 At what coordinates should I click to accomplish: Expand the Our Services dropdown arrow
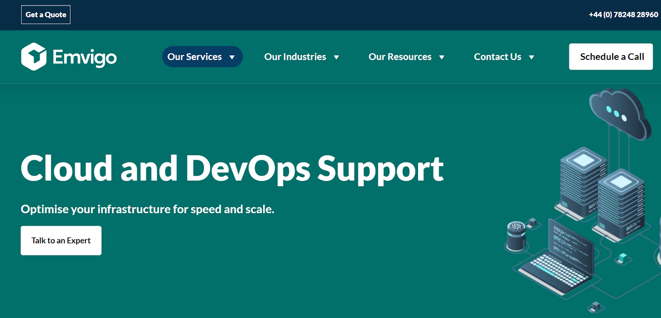(x=232, y=57)
